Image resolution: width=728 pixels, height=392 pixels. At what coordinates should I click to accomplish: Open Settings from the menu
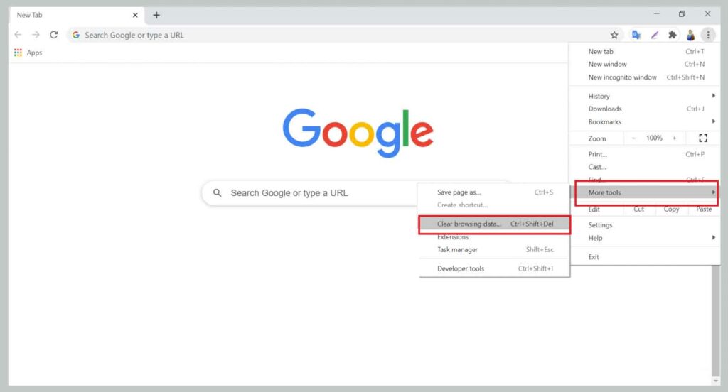click(x=646, y=225)
